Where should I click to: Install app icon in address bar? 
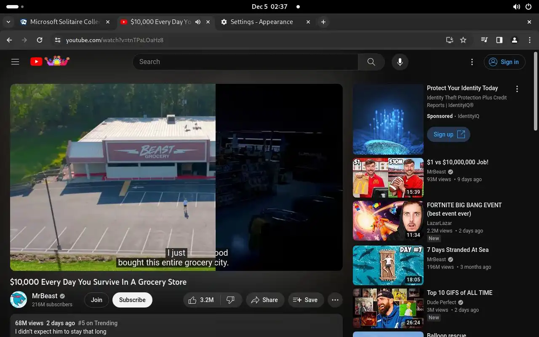[x=450, y=40]
